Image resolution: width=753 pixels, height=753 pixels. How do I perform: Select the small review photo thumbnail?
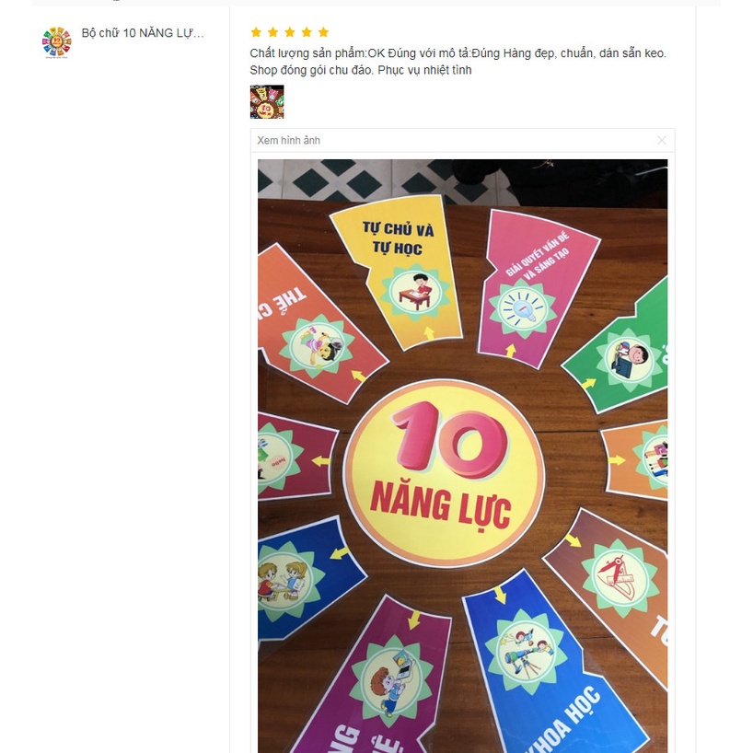click(x=267, y=102)
